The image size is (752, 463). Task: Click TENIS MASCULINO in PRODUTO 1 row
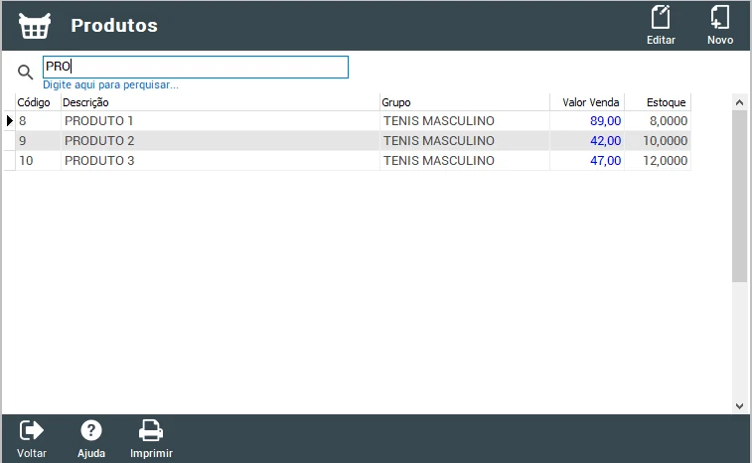click(x=439, y=121)
